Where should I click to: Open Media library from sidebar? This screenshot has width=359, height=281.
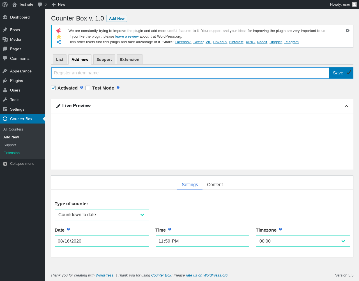(x=22, y=39)
